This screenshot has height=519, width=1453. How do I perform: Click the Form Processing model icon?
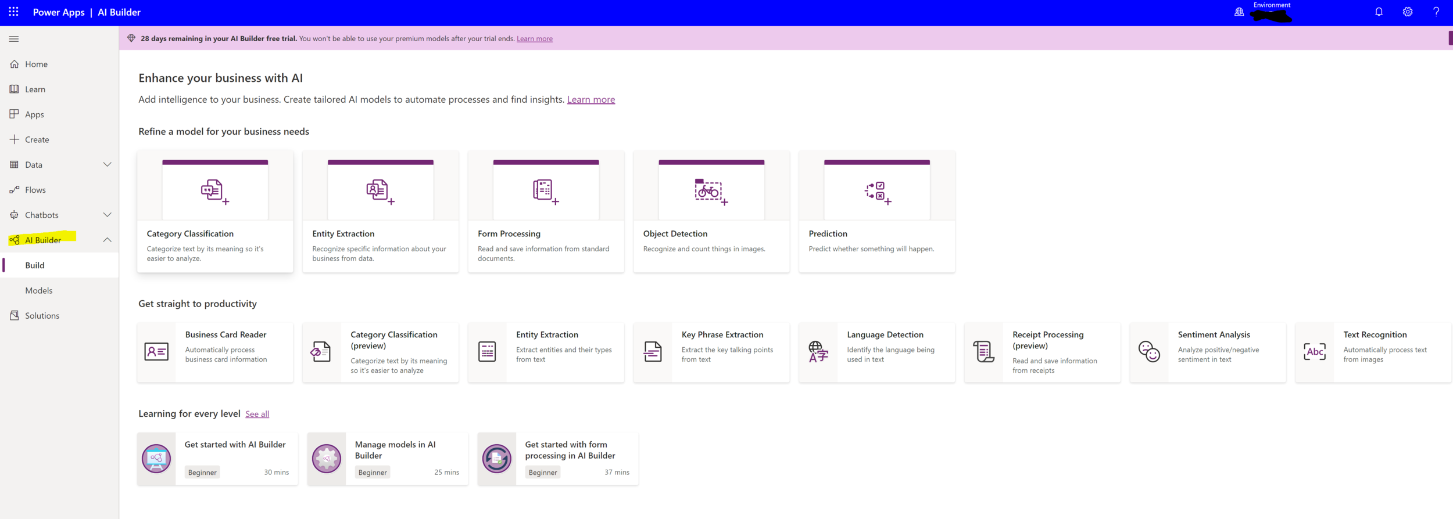pos(546,192)
